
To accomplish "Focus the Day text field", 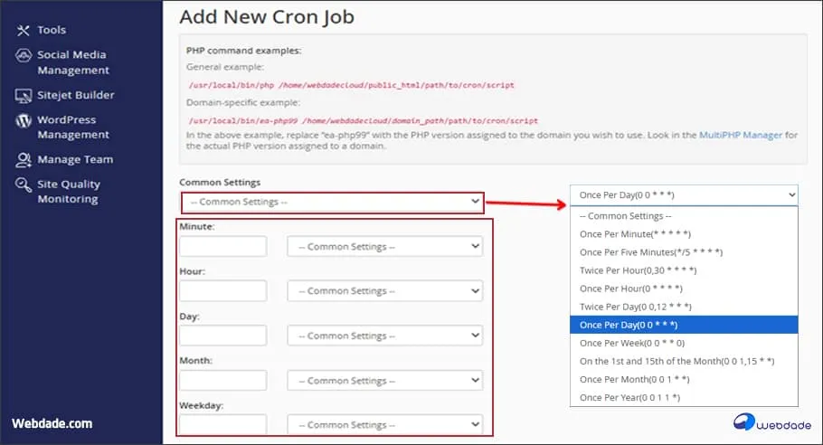I will pos(223,336).
